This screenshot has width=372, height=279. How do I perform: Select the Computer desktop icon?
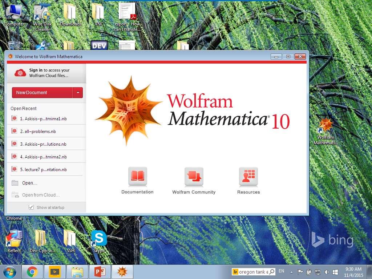click(14, 15)
